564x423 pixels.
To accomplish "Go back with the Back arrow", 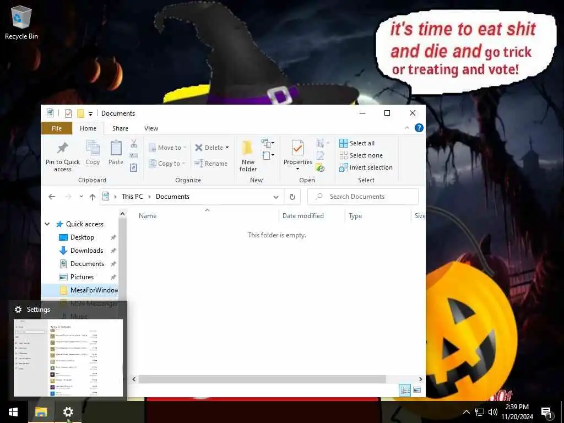I will click(x=52, y=197).
